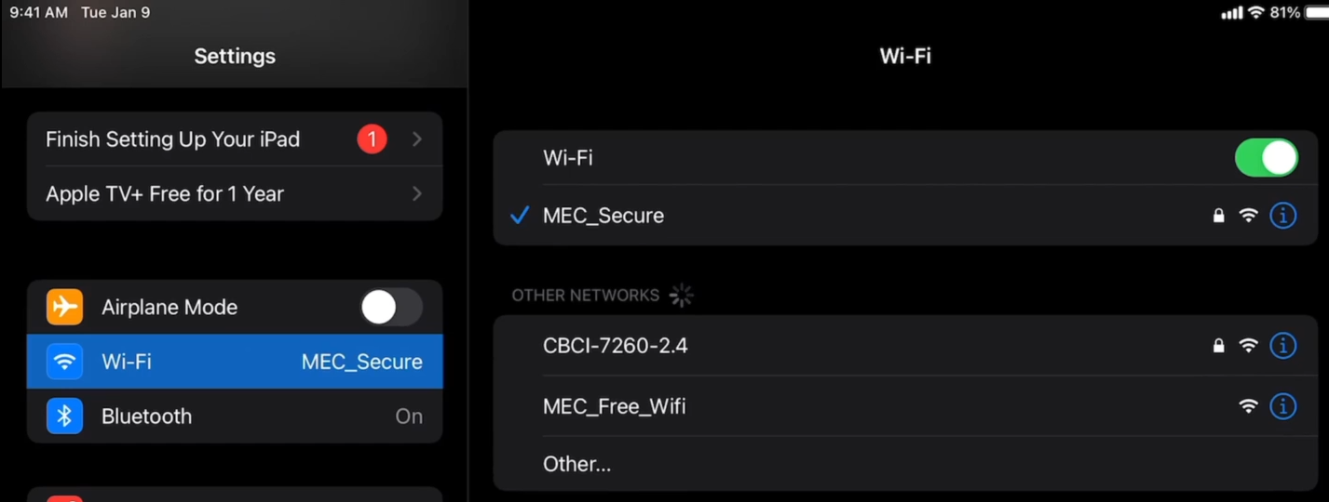Tap the lock icon beside CBCI-7260-2.4
Viewport: 1329px width, 502px height.
pyautogui.click(x=1218, y=346)
